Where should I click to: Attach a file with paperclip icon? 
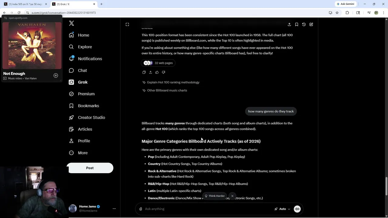point(141,209)
